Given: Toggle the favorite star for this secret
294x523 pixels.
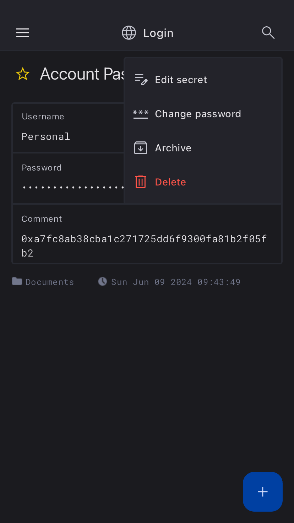Looking at the screenshot, I should point(23,74).
